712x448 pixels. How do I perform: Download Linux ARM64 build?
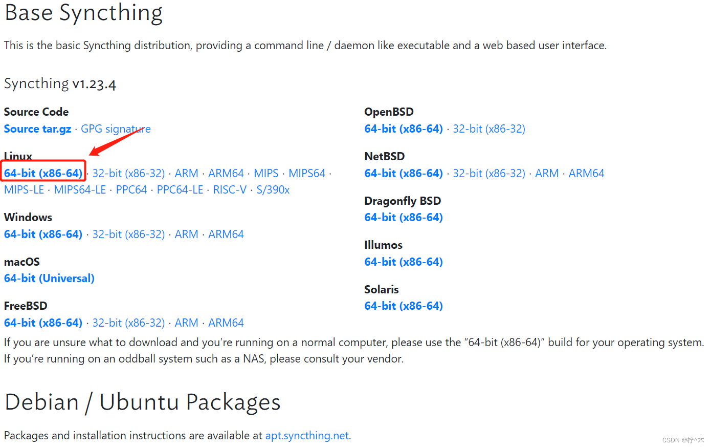pyautogui.click(x=226, y=174)
